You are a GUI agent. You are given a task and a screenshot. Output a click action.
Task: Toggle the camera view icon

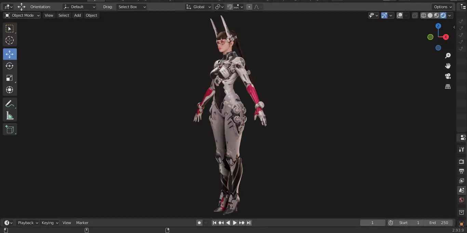448,76
